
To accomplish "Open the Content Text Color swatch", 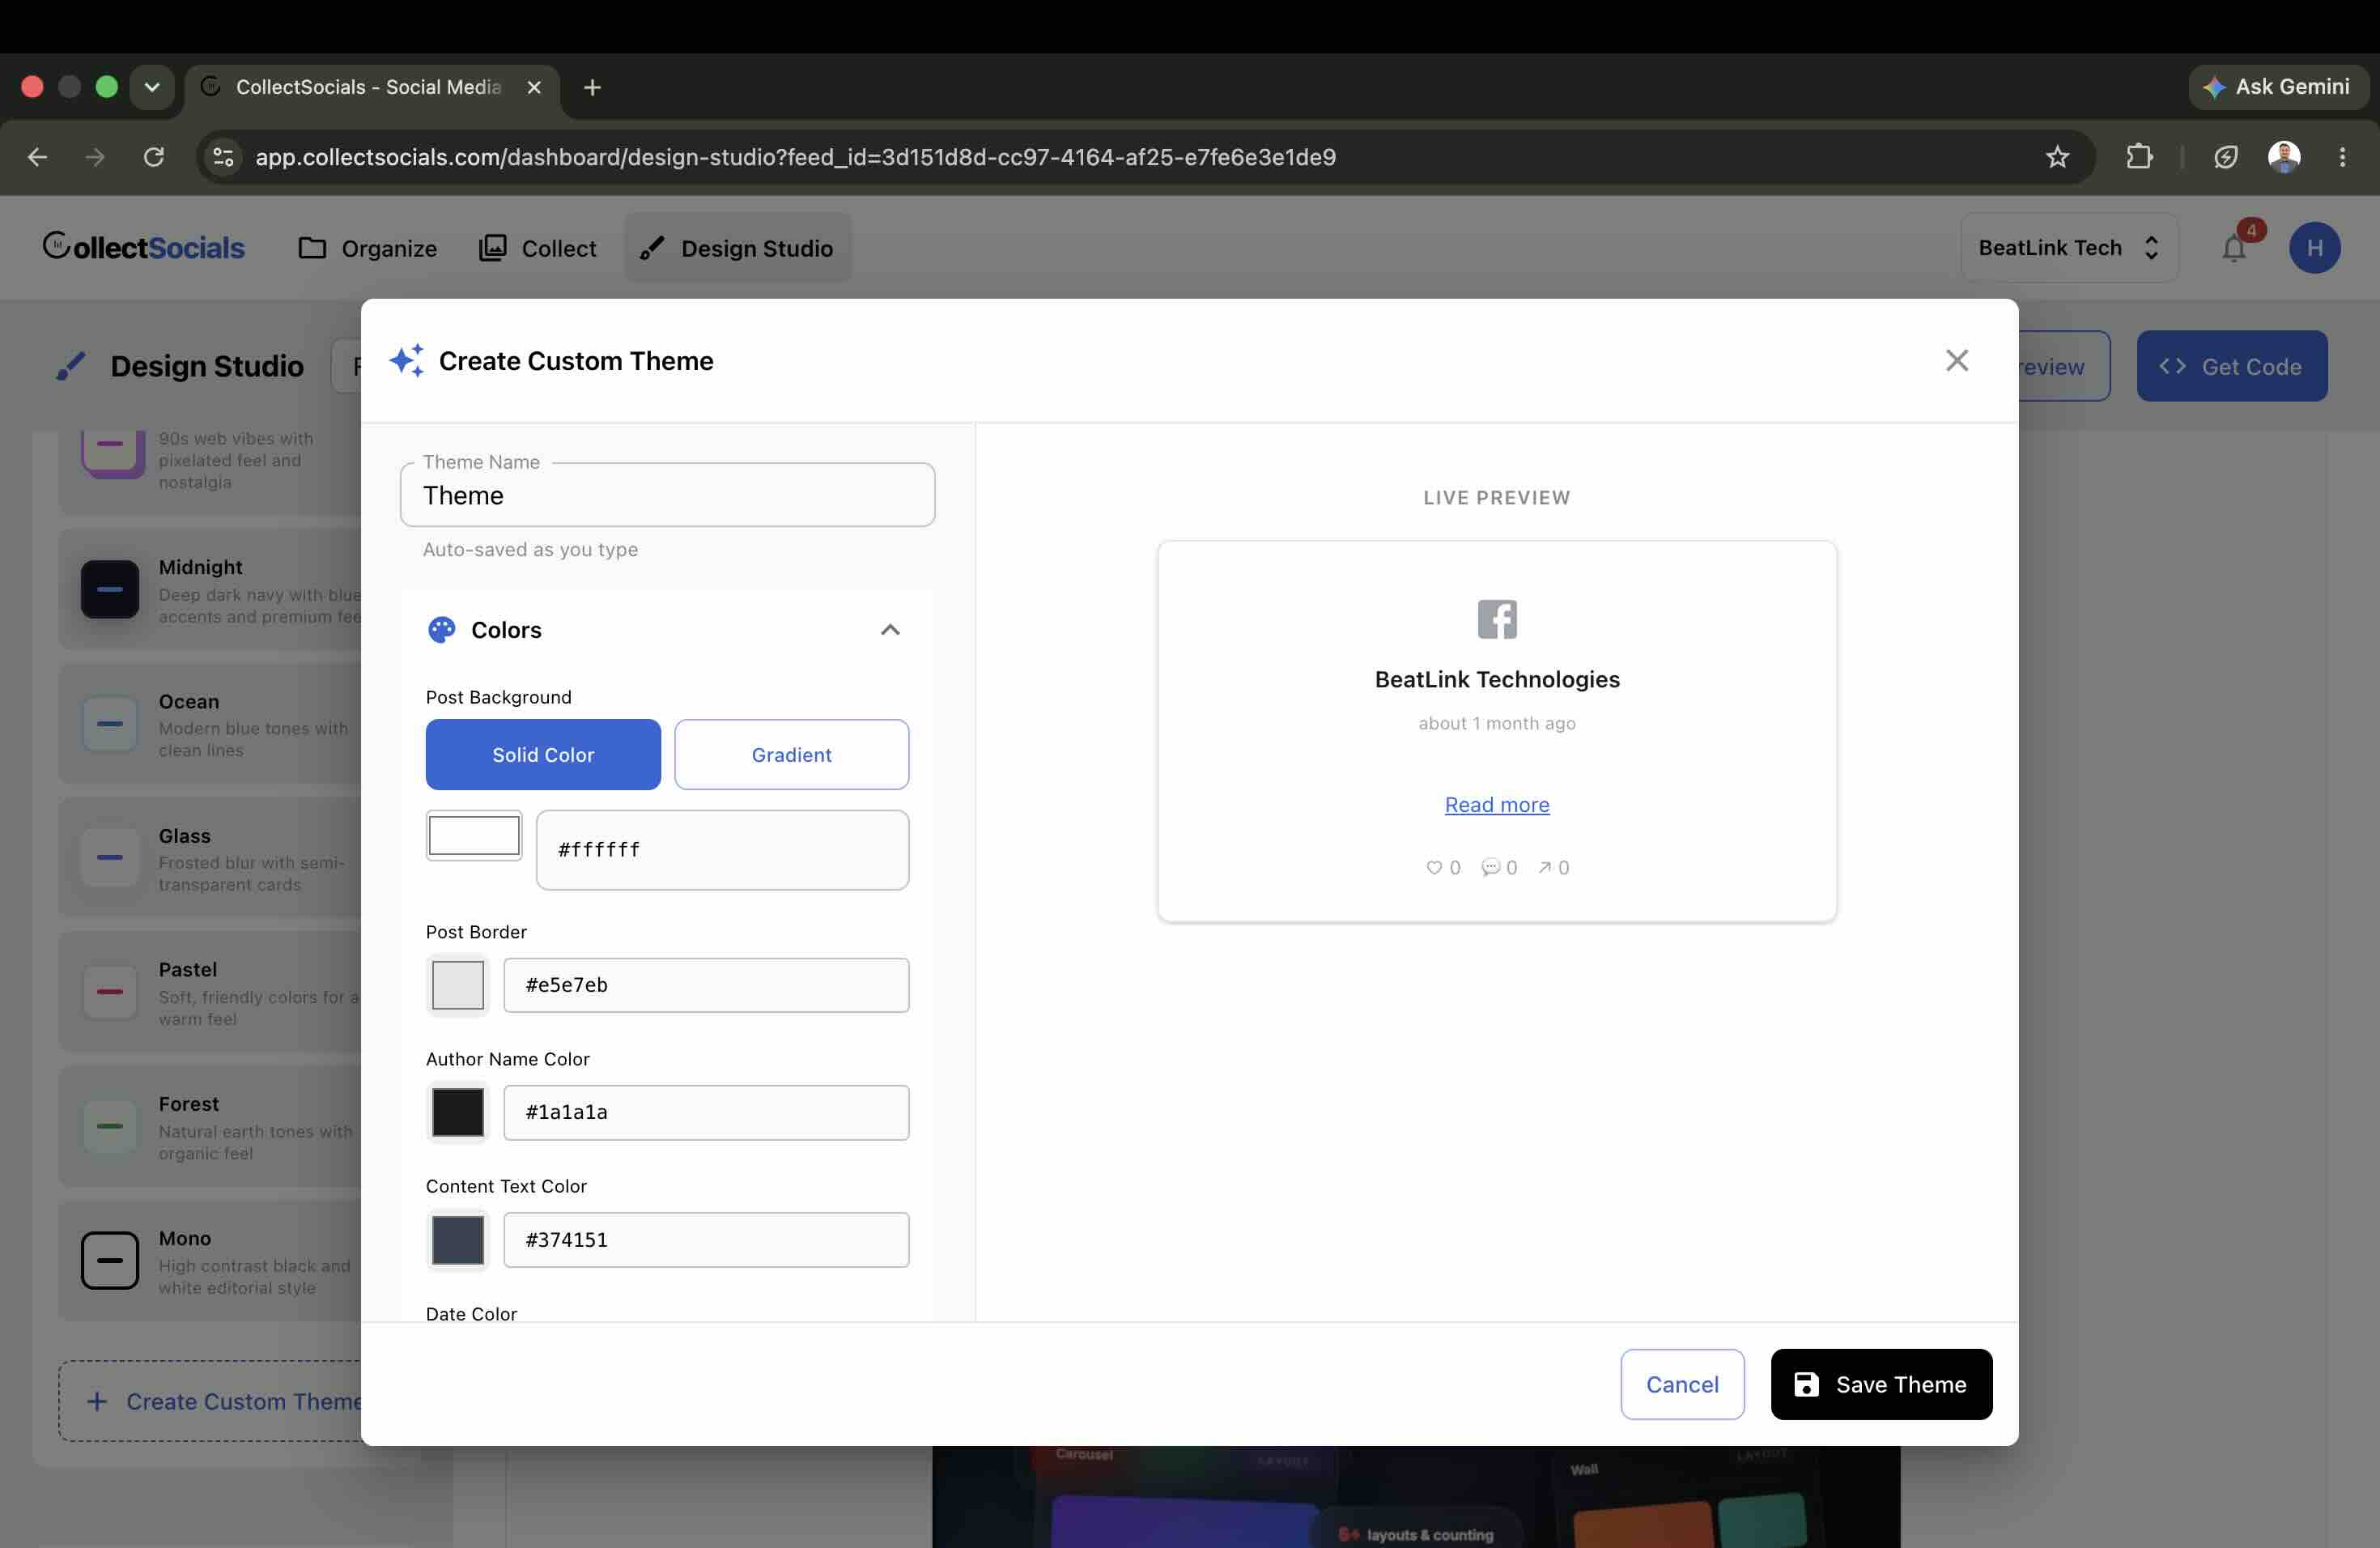I will pos(458,1240).
